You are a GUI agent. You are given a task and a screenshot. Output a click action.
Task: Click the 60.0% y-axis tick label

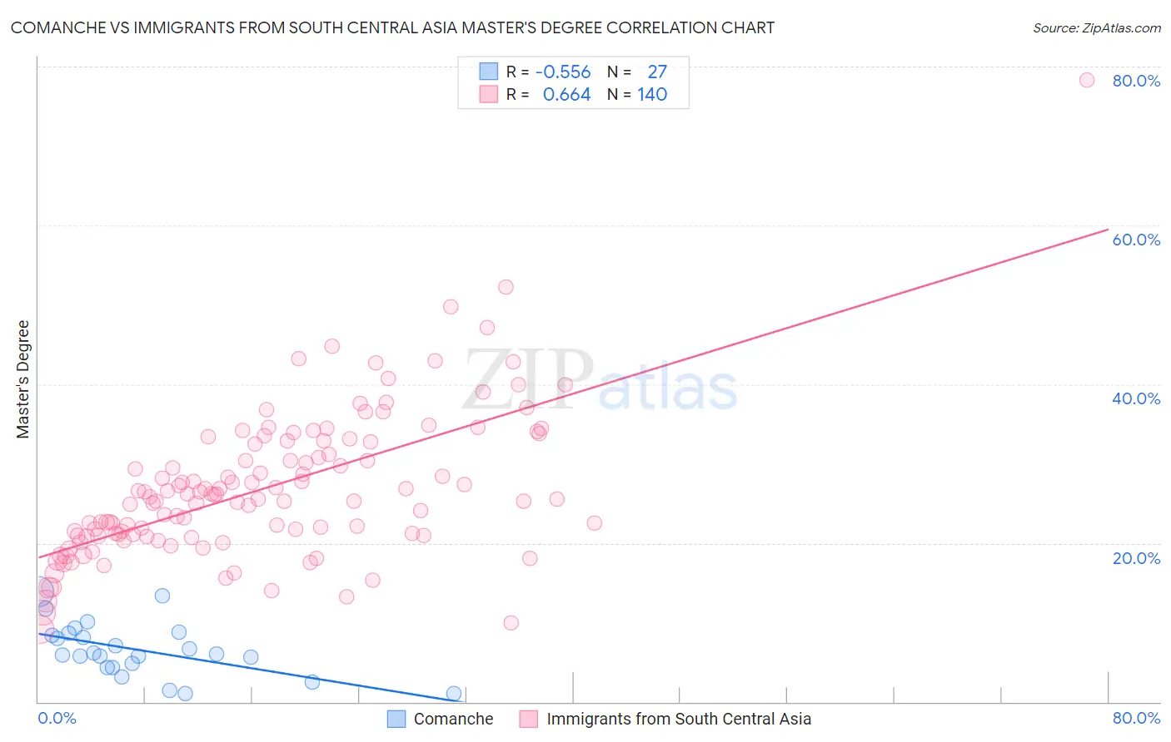[x=1136, y=240]
